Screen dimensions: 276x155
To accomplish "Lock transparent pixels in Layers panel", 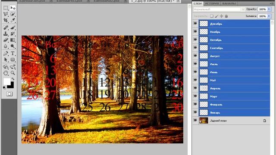I will [212, 16].
